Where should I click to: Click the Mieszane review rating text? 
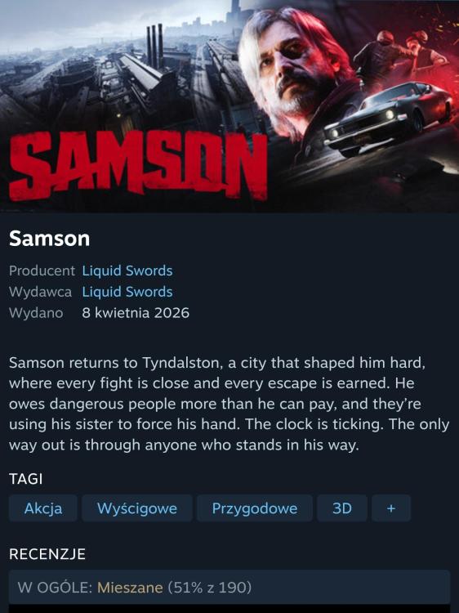click(x=130, y=587)
